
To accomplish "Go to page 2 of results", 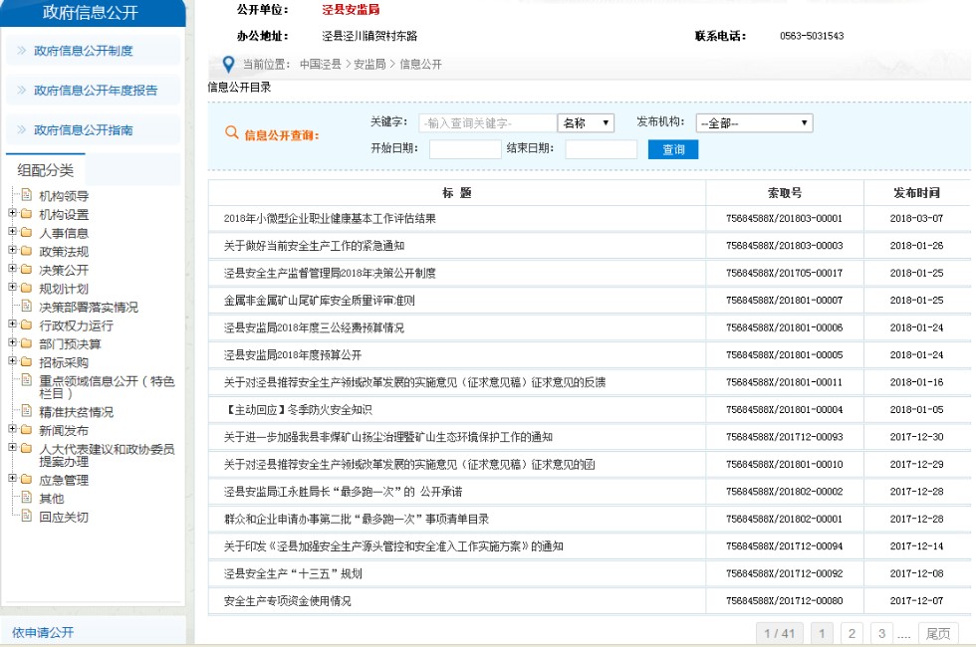I will tap(852, 633).
